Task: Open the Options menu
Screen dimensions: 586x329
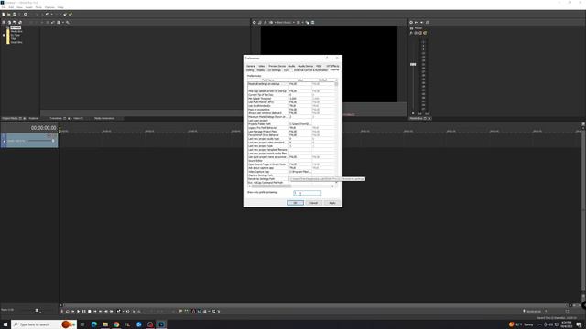Action: pyautogui.click(x=49, y=7)
